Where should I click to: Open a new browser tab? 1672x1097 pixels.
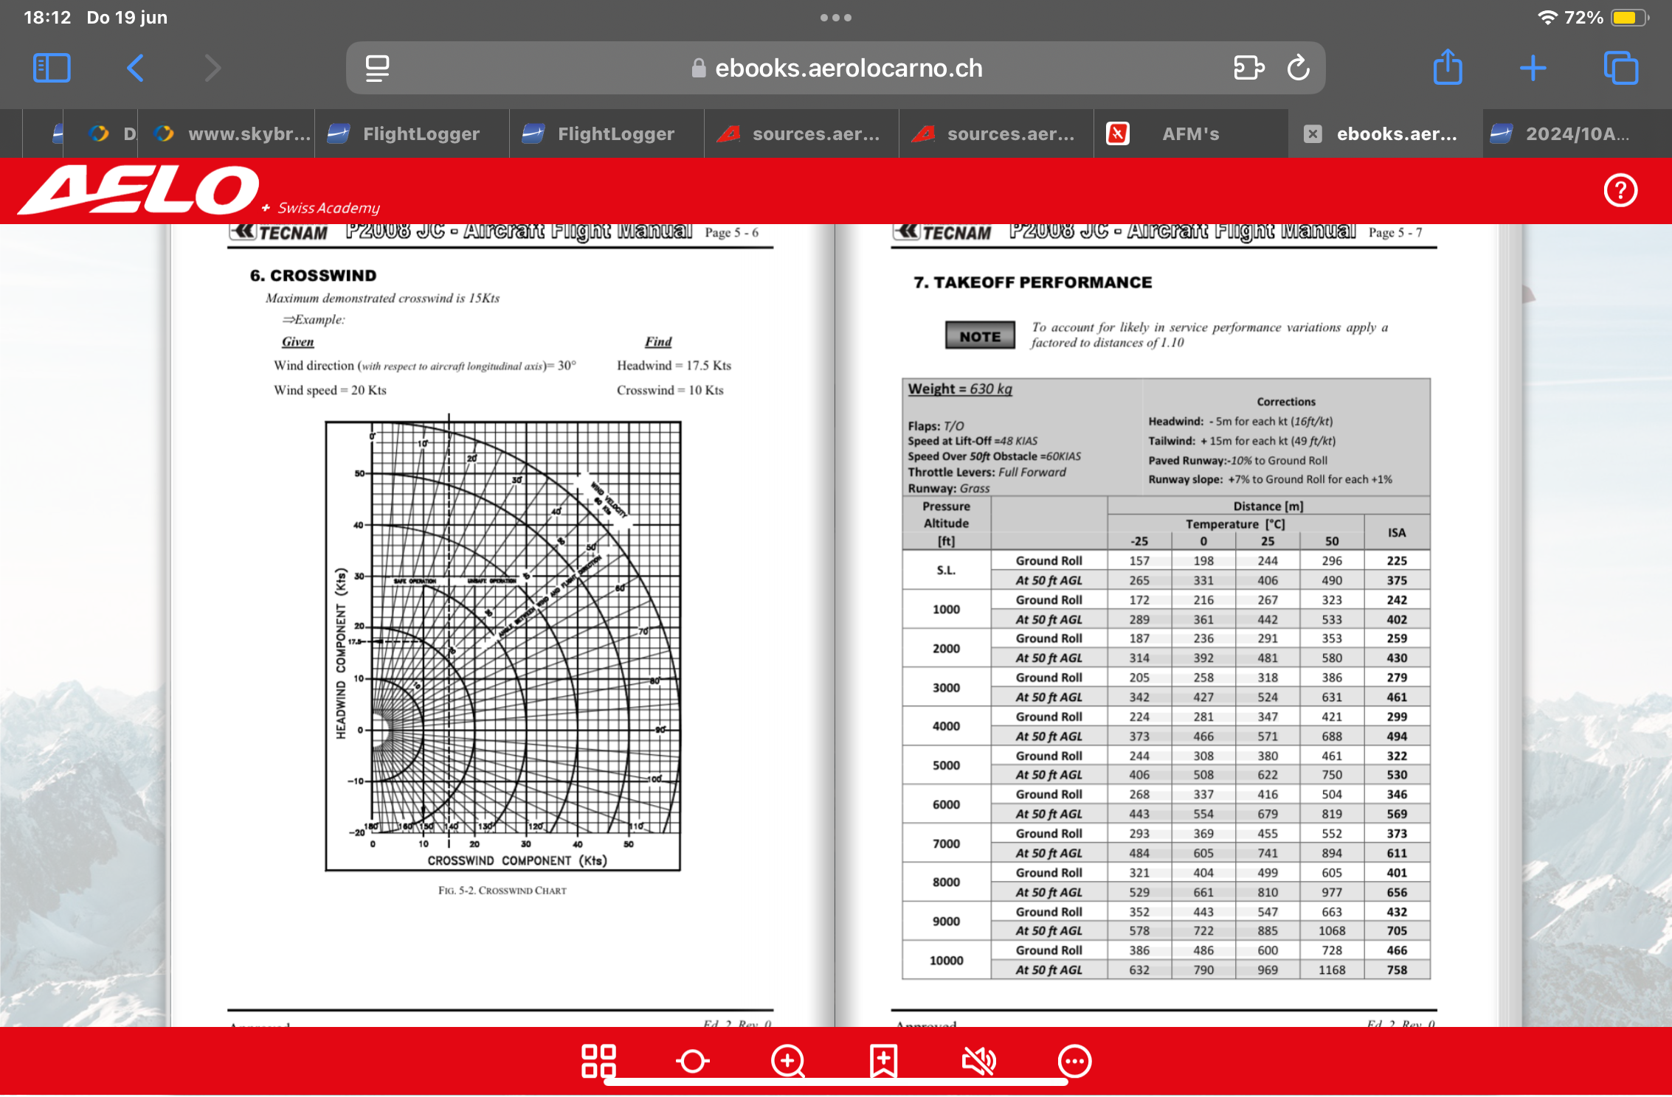point(1533,68)
